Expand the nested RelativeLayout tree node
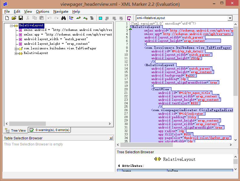The width and height of the screenshot is (240, 181). coord(16,53)
